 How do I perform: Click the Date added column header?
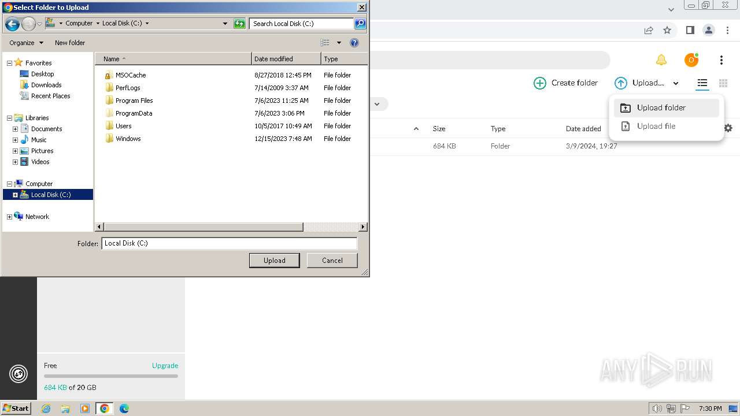click(x=583, y=129)
